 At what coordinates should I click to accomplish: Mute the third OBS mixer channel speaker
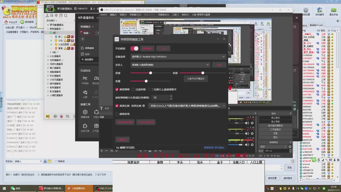(x=247, y=145)
